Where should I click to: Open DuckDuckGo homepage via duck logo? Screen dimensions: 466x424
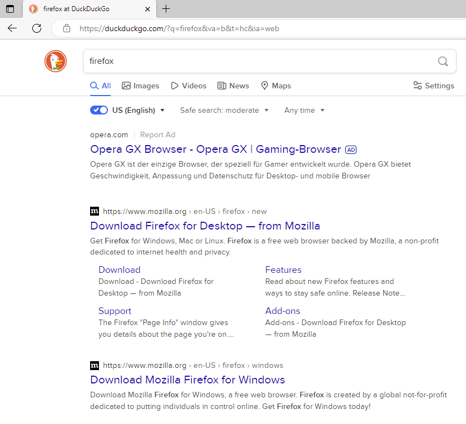point(56,61)
